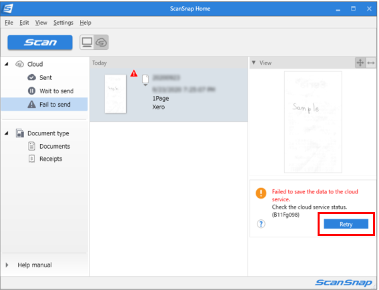This screenshot has height=290, width=379.
Task: Click the Document type icon
Action: click(20, 133)
